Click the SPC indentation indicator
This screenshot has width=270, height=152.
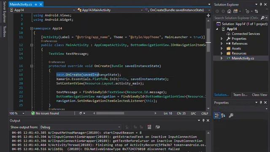(193, 114)
